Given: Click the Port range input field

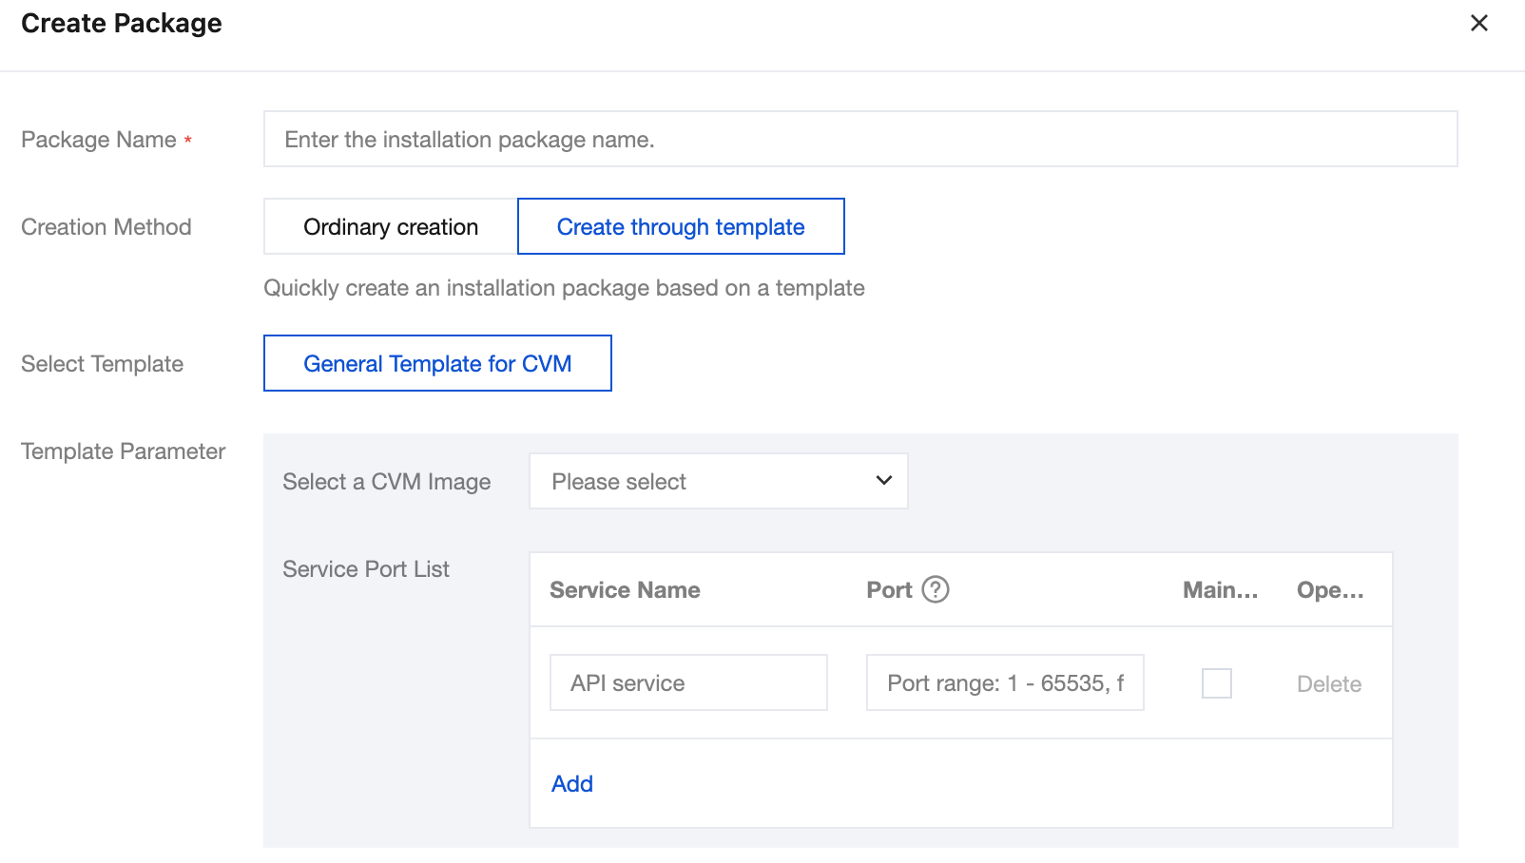Looking at the screenshot, I should coord(1004,683).
